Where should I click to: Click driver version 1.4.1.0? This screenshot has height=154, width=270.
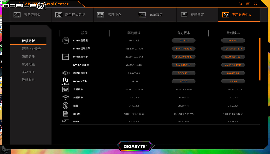click(134, 81)
